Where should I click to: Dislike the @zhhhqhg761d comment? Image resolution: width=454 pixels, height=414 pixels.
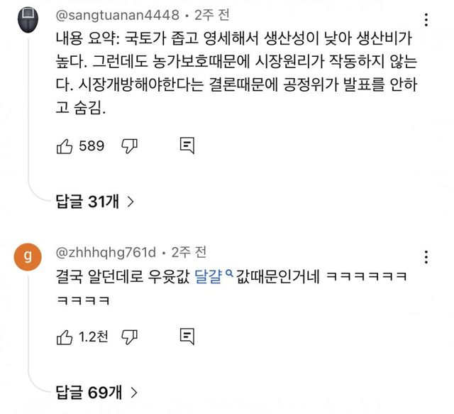click(130, 336)
